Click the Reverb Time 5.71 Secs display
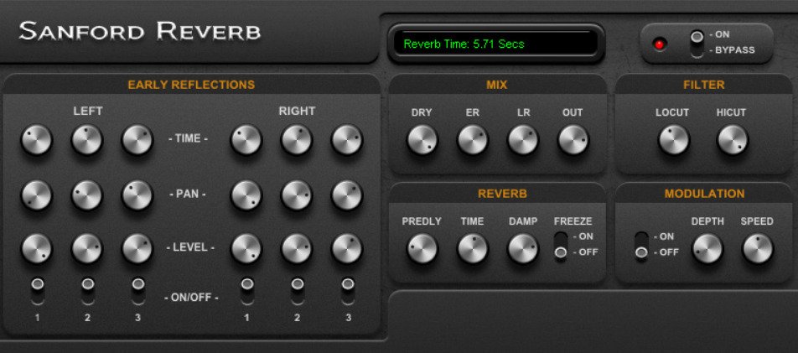Screen dimensions: 798x353 click(496, 44)
